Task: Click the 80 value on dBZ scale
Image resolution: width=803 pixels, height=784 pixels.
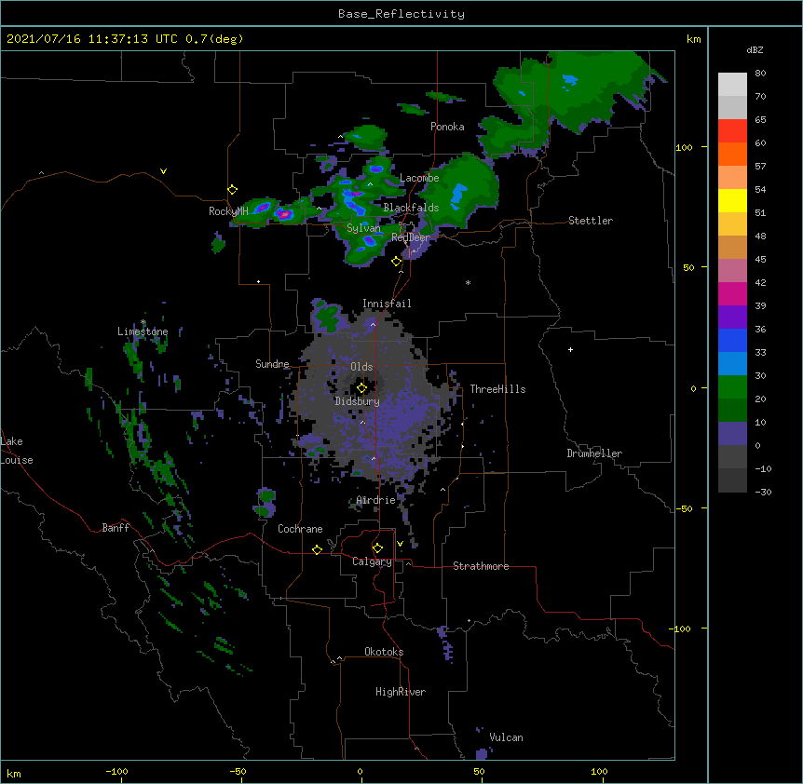Action: (760, 74)
